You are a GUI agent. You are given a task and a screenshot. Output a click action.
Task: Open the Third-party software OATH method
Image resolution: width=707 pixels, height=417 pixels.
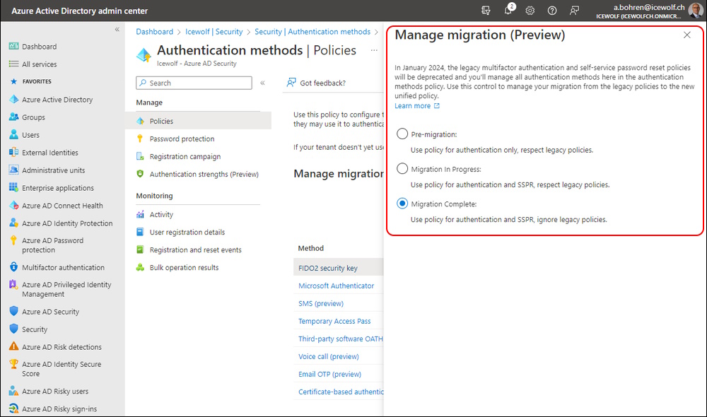tap(341, 339)
